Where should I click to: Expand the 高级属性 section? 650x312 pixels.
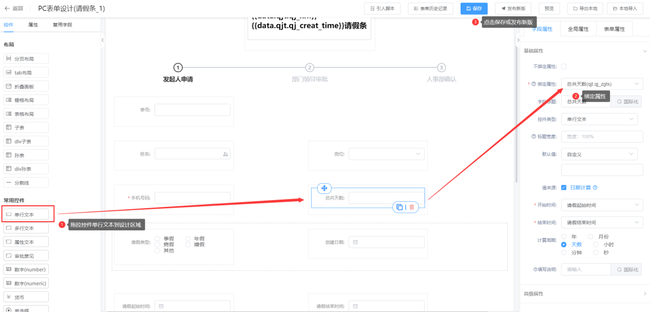click(x=645, y=294)
